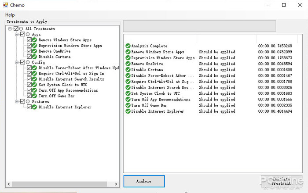Collapse the All Treatments tree node

click(x=10, y=29)
